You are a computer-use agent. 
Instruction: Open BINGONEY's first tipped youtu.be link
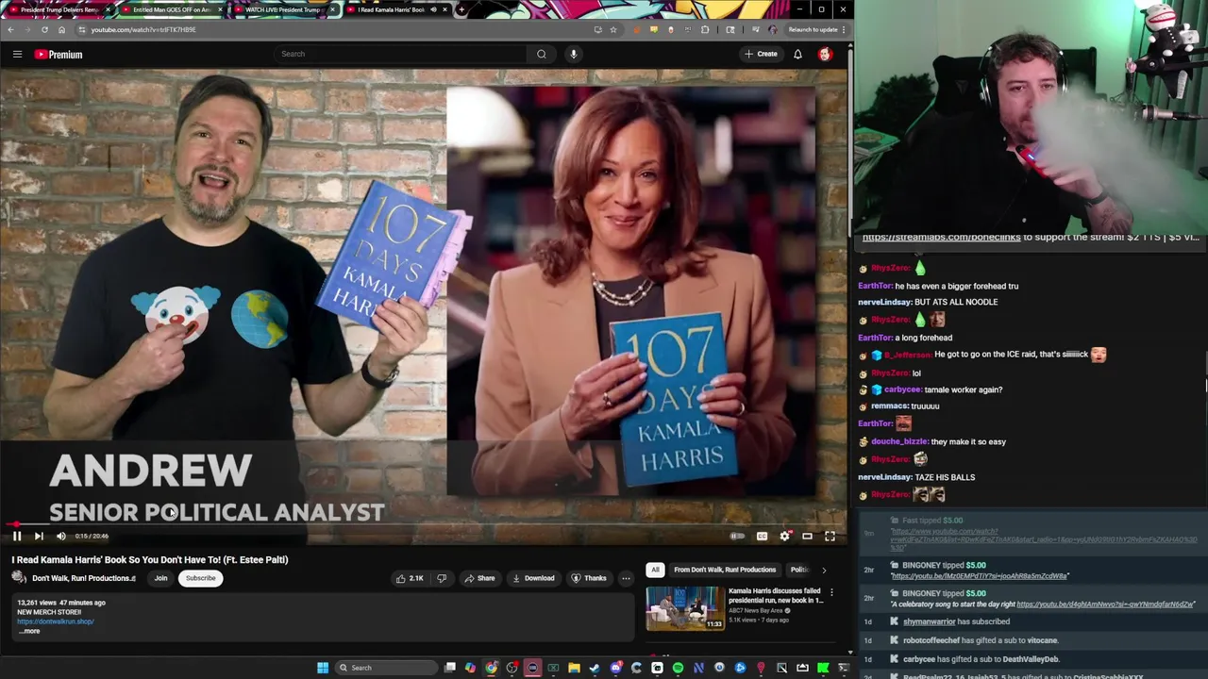980,576
